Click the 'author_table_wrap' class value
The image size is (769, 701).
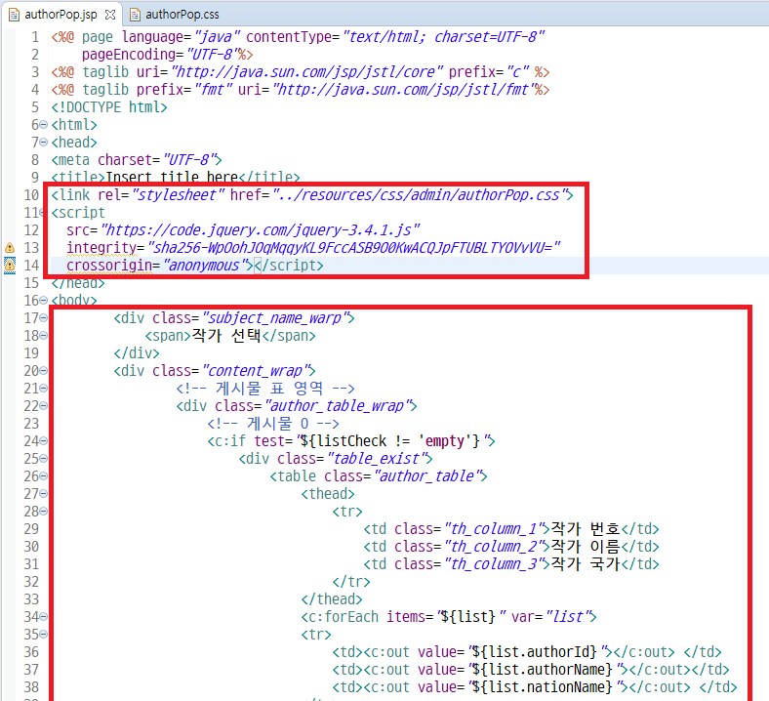point(339,406)
